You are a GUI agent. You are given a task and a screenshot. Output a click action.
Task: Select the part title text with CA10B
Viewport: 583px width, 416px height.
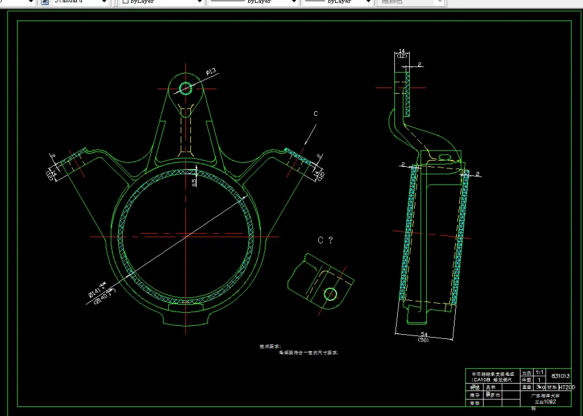pyautogui.click(x=493, y=377)
